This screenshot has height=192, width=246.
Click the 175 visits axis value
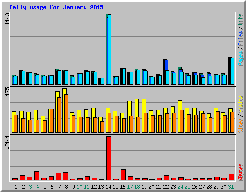coord(7,91)
